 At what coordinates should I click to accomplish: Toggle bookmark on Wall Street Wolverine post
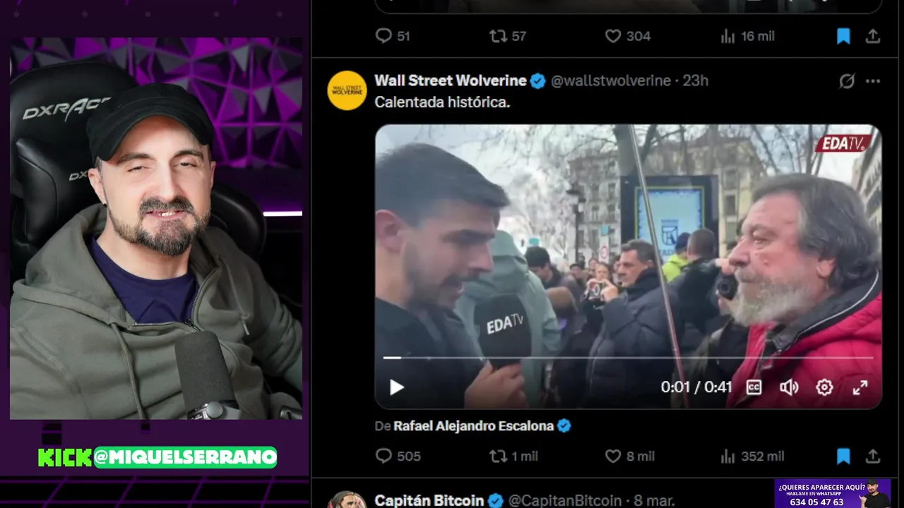pos(843,456)
